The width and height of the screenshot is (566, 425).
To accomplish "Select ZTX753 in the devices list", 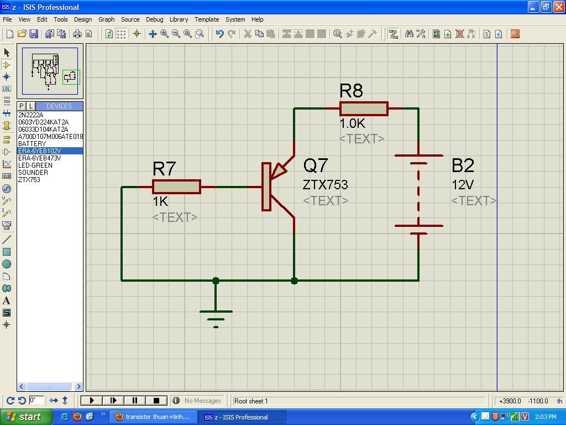I will tap(29, 180).
